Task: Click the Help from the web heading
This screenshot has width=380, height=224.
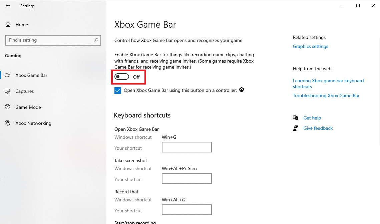Action: click(312, 69)
